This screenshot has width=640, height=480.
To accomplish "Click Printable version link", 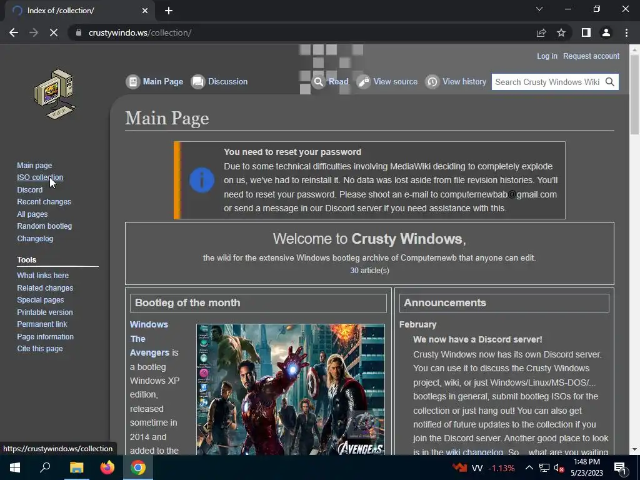I will coord(45,312).
